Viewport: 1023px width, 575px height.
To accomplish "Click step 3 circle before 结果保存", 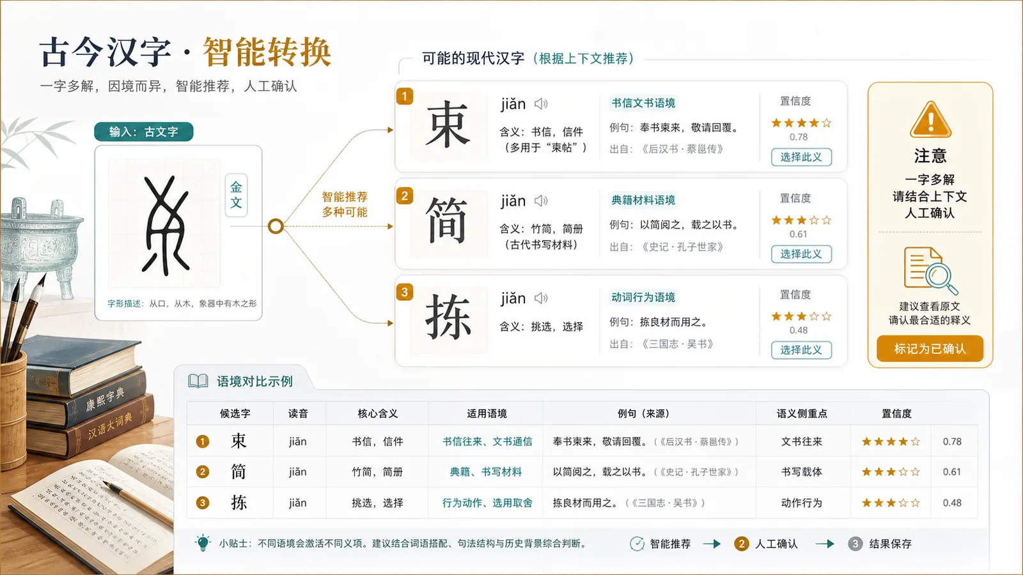I will tap(855, 544).
